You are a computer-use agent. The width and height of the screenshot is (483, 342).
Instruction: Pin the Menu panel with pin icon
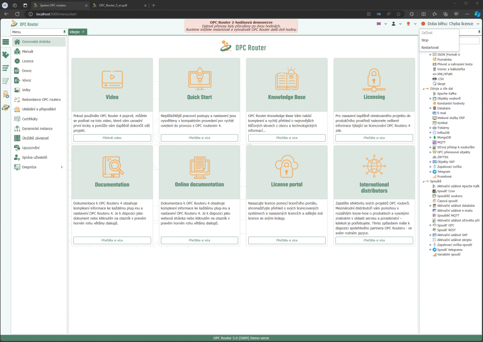(x=64, y=32)
